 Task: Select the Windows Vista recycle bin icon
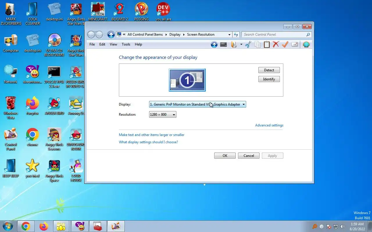click(11, 108)
